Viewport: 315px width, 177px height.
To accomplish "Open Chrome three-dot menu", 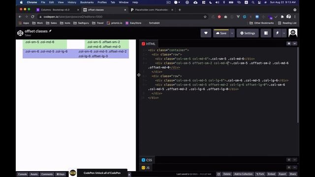I will point(295,17).
